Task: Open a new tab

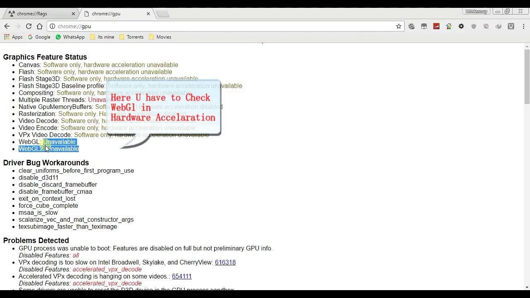Action: [163, 14]
